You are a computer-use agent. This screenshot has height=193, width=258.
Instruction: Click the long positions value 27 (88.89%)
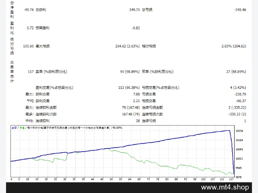(x=236, y=72)
